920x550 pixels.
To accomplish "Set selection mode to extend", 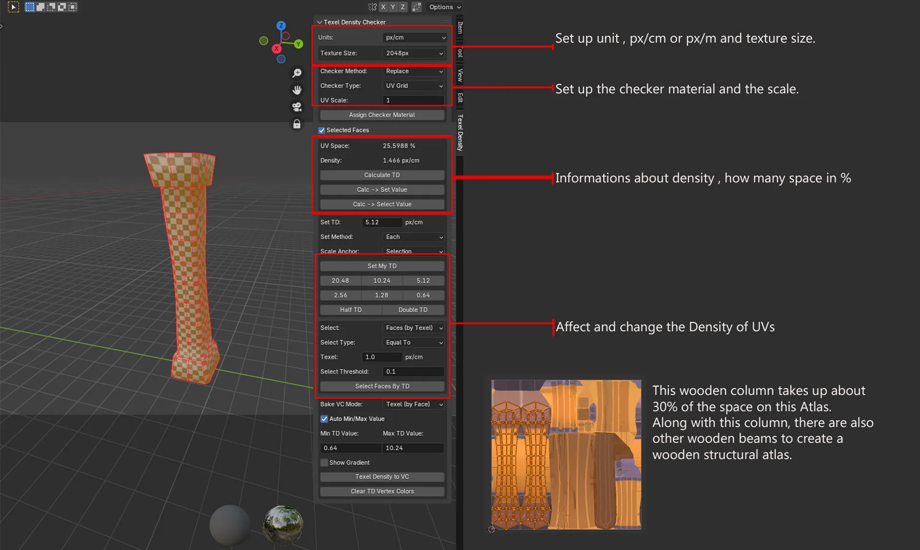I will 40,7.
